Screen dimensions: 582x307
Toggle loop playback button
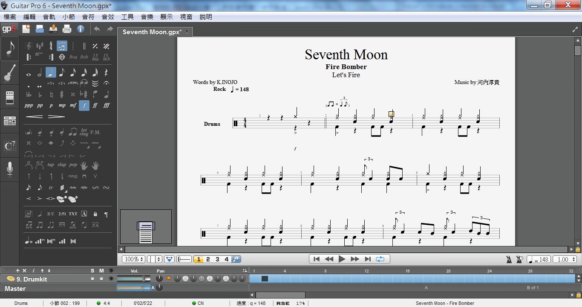coord(380,259)
